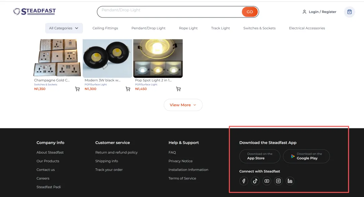Open the shopping bag cart icon
This screenshot has width=364, height=197.
(350, 12)
